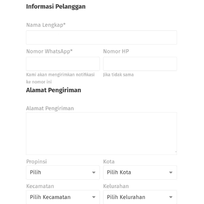Click the Propinsi label text
The image size is (204, 204).
tap(37, 161)
